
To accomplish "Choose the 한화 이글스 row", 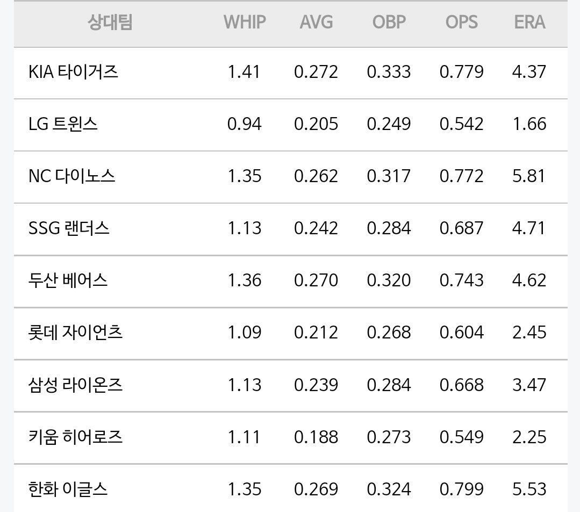I will pos(68,489).
